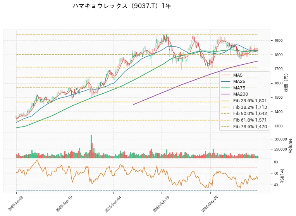Click the RSI(14) axis title

point(282,176)
